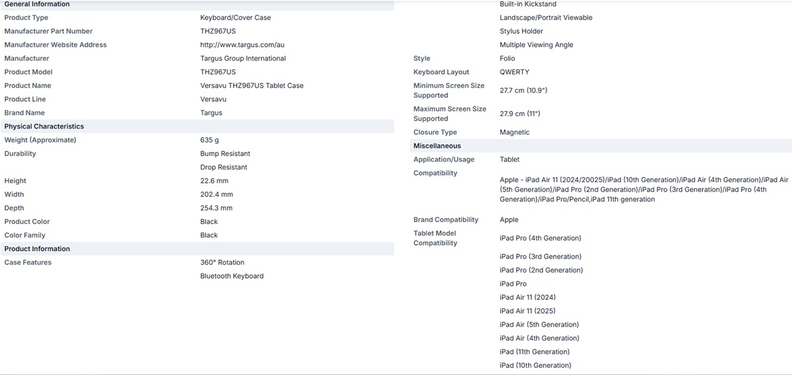Click 'iPad Air 11 (2024)' in the model list
Screen dimensions: 792x375
528,297
